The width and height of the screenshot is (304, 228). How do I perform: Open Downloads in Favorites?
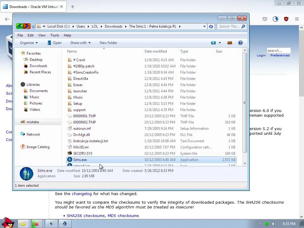(x=38, y=66)
